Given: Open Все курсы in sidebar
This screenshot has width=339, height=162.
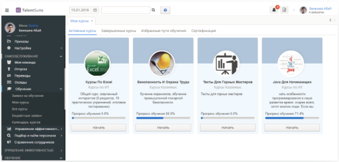Looking at the screenshot, I should [x=20, y=109].
